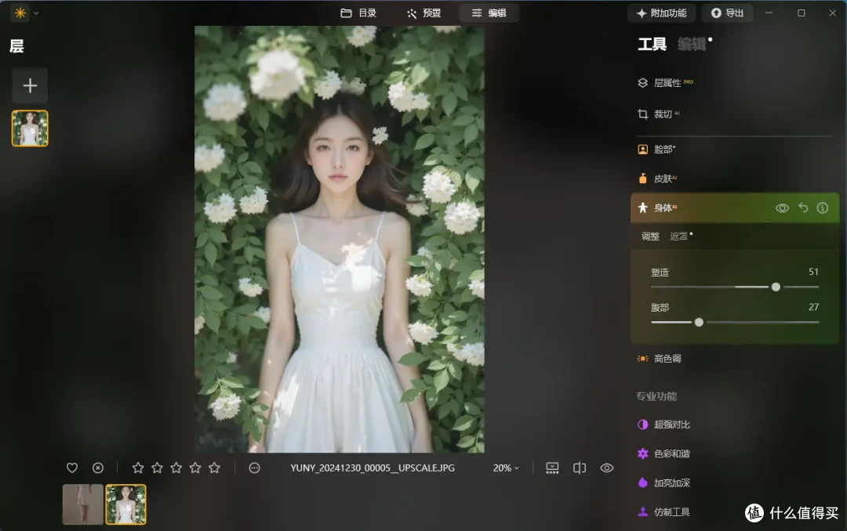Screen dimensions: 847x531
Task: Show info for the 身体 tool
Action: pyautogui.click(x=823, y=208)
